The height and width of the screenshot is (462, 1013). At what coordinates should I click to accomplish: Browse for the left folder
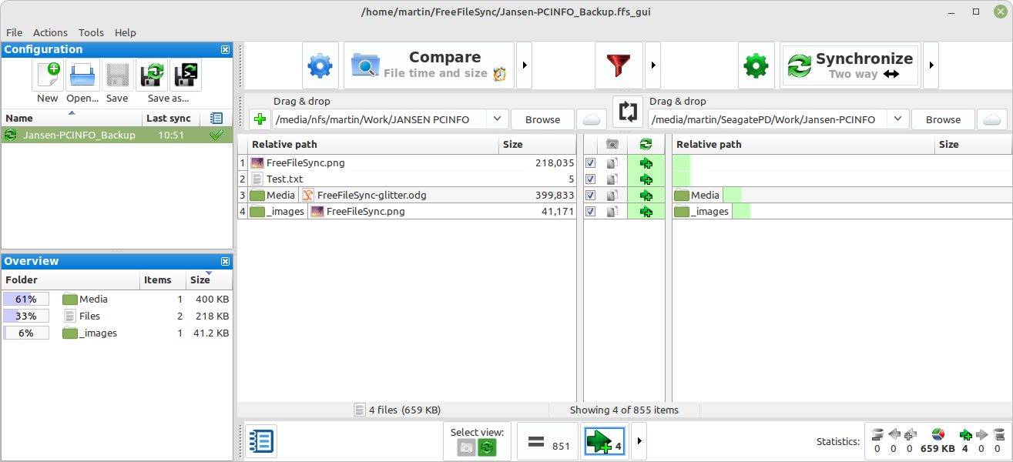(x=542, y=119)
